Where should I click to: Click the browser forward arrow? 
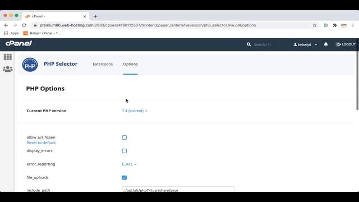tap(15, 25)
